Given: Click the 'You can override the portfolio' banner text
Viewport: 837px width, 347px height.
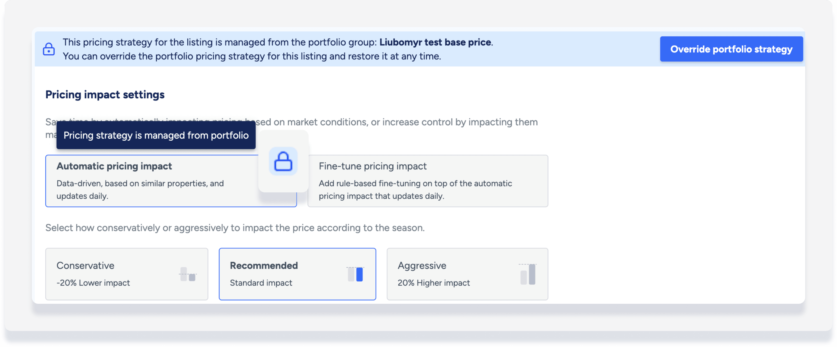Looking at the screenshot, I should 252,56.
